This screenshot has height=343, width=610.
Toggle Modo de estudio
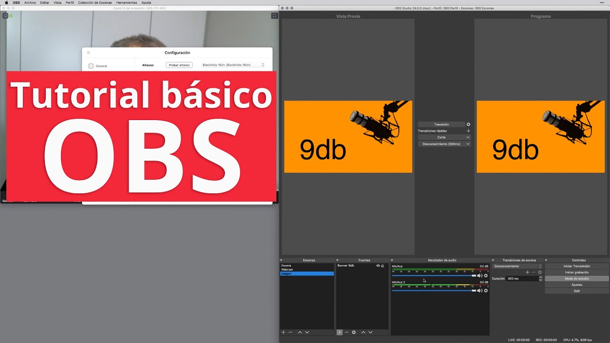577,278
